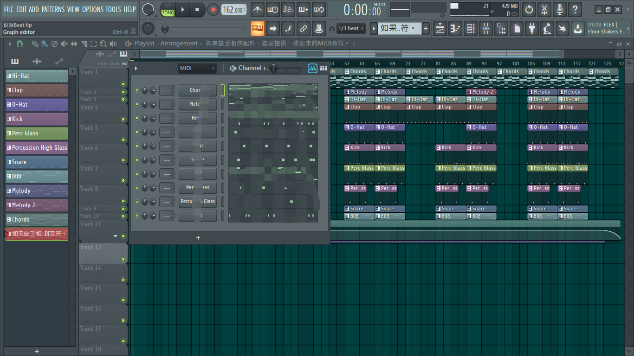Toggle the PAT/SONG mode switch
634x356 pixels.
point(168,10)
